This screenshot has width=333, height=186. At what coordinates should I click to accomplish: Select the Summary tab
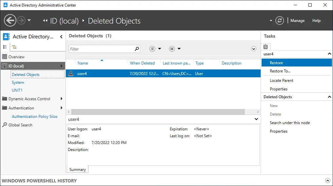pyautogui.click(x=78, y=170)
